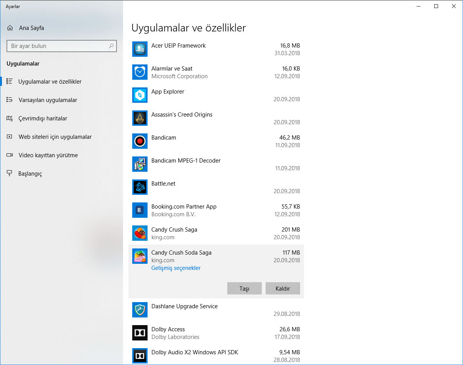This screenshot has height=365, width=463.
Task: Click the Acer UEIP Framework app icon
Action: (x=140, y=49)
